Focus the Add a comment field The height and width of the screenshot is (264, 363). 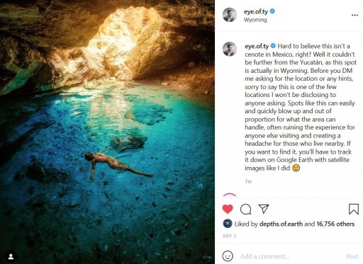[x=290, y=256]
